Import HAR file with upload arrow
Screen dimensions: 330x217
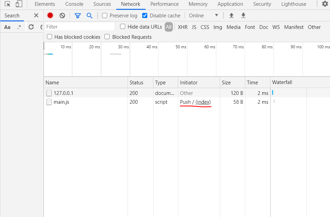coord(231,15)
